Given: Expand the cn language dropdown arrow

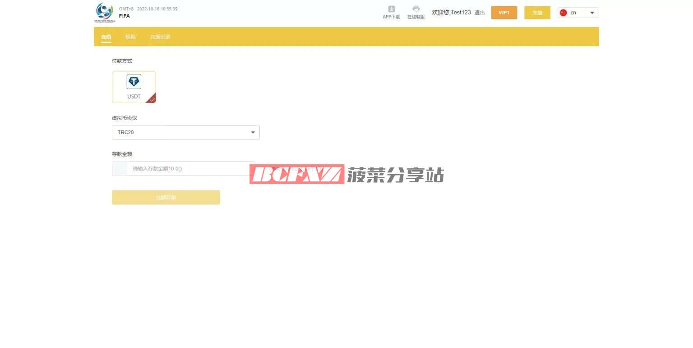Looking at the screenshot, I should (x=592, y=13).
